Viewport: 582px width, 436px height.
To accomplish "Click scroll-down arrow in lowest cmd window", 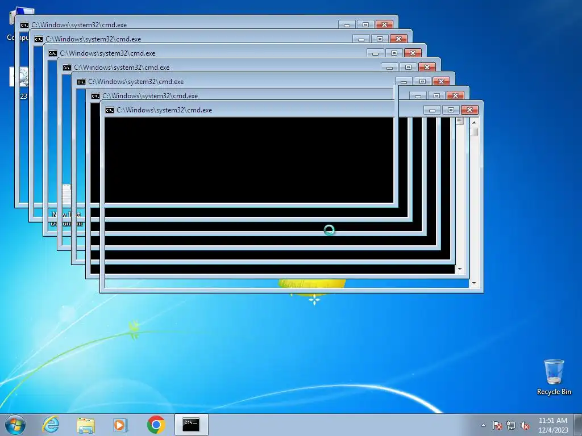I will pyautogui.click(x=474, y=283).
